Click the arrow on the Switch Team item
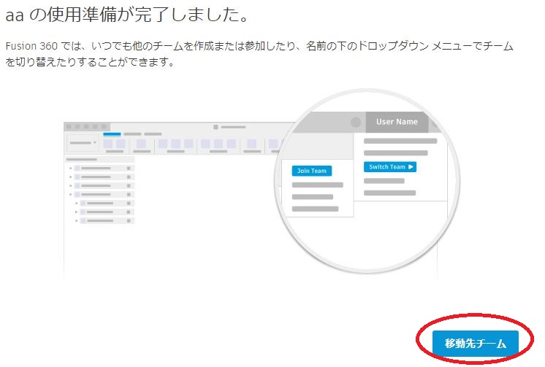The image size is (545, 367). click(411, 167)
